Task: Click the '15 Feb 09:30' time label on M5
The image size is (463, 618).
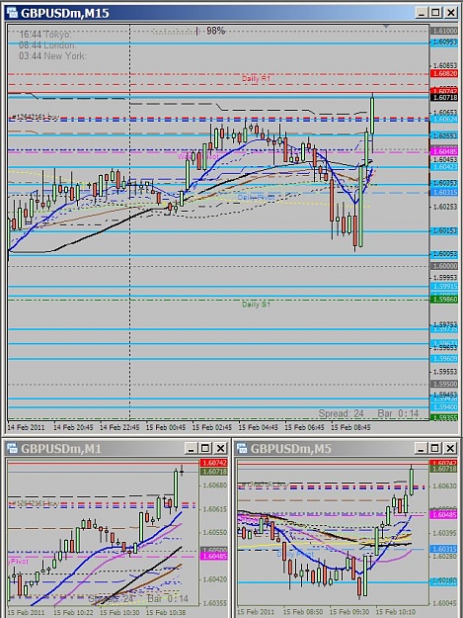Action: pos(349,612)
